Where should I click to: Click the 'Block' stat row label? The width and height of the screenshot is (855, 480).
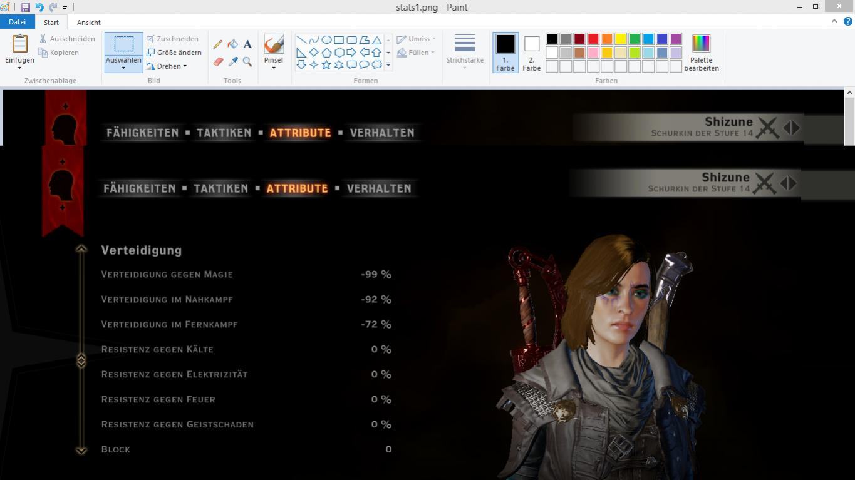[x=116, y=449]
